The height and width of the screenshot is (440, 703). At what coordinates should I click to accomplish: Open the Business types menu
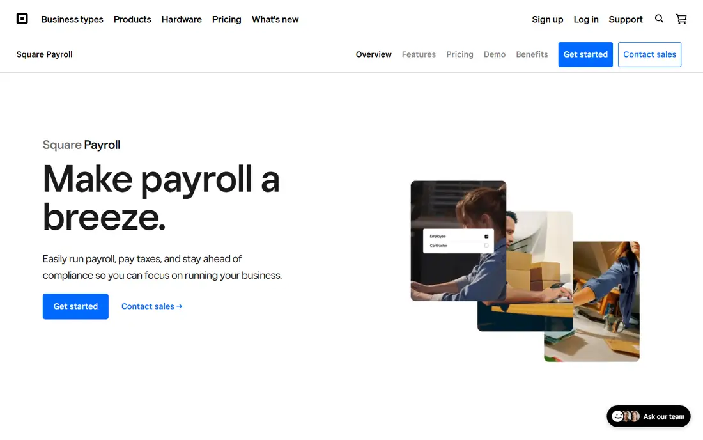pos(72,19)
